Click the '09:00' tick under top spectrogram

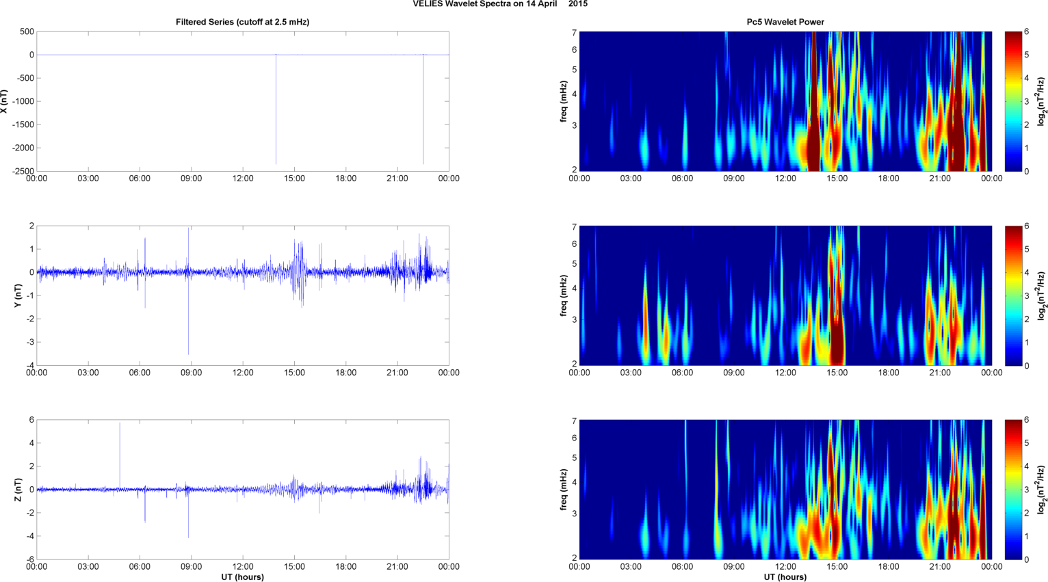(x=734, y=178)
